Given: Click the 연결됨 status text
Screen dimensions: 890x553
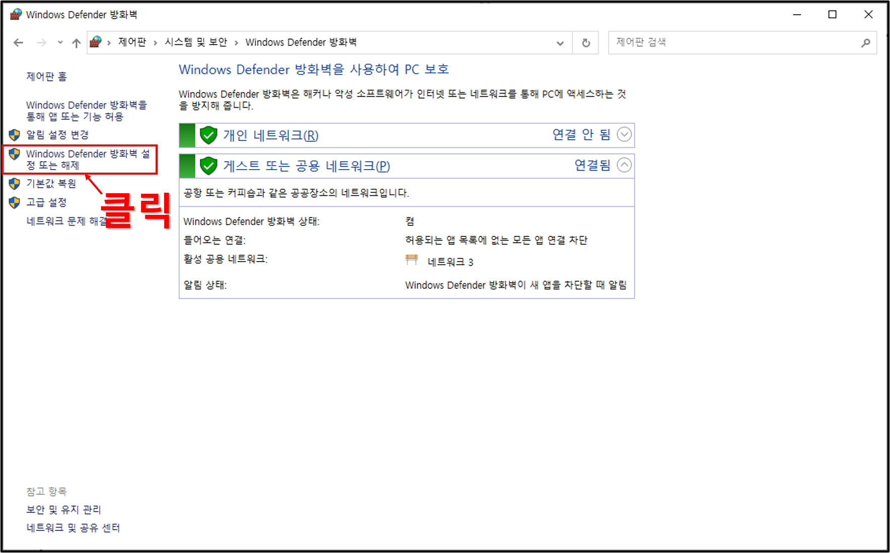Looking at the screenshot, I should tap(592, 165).
